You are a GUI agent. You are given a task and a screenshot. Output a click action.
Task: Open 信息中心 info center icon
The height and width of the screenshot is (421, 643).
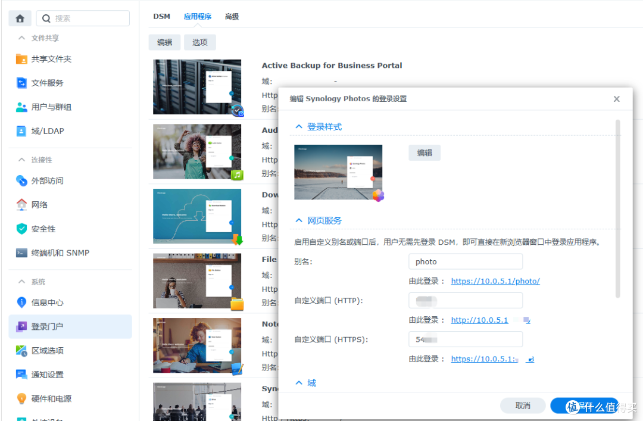click(21, 303)
